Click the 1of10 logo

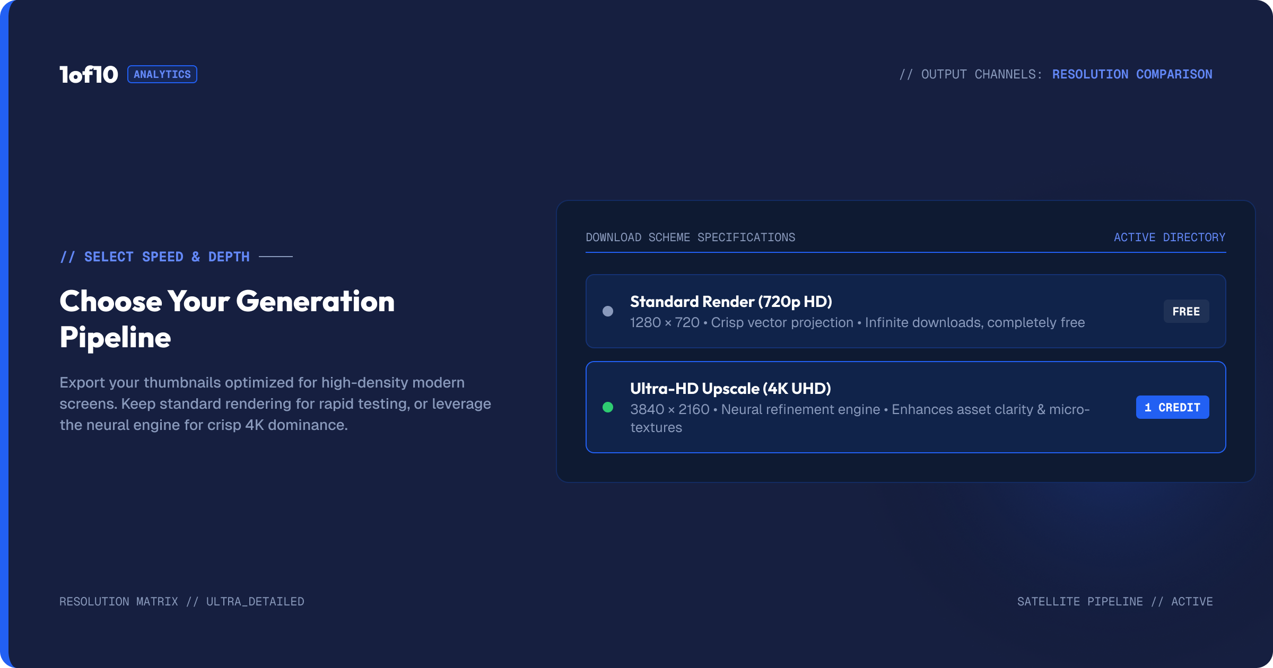pos(89,74)
